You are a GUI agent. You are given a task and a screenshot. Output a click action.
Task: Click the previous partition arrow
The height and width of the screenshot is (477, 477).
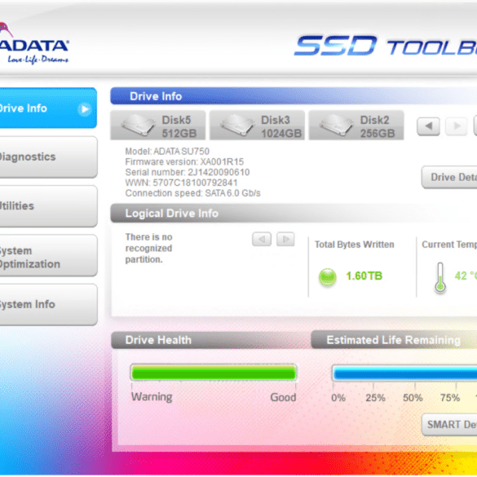tap(262, 239)
